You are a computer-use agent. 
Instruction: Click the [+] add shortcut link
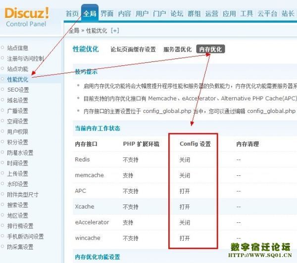(115, 30)
